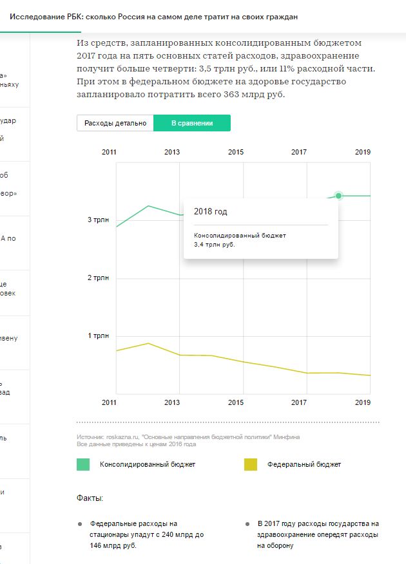406x564 pixels.
Task: Click the "3 трлн" y-axis label
Action: 99,220
